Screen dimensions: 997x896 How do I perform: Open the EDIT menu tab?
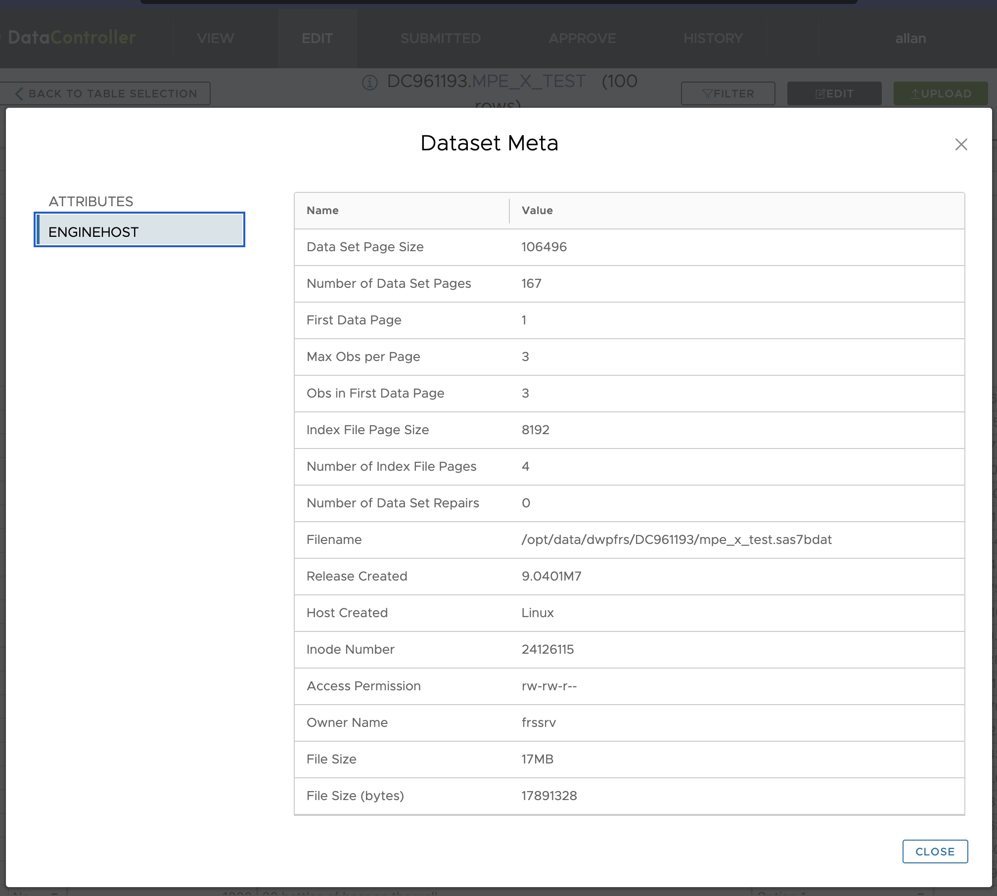(x=317, y=38)
